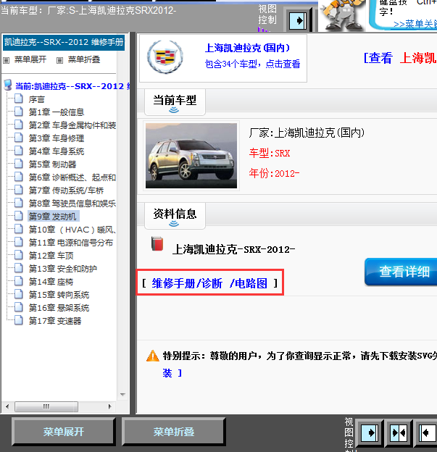Click the page icon beside 第12章 车顶
Viewport: 437px width, 452px height.
[19, 255]
